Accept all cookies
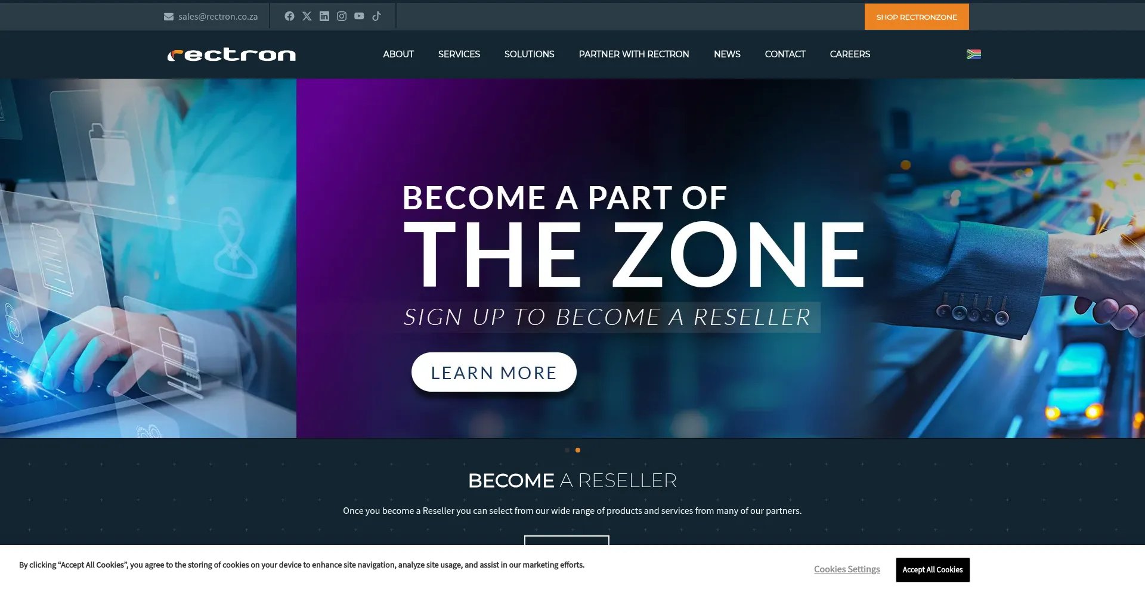1145x592 pixels. (x=933, y=570)
